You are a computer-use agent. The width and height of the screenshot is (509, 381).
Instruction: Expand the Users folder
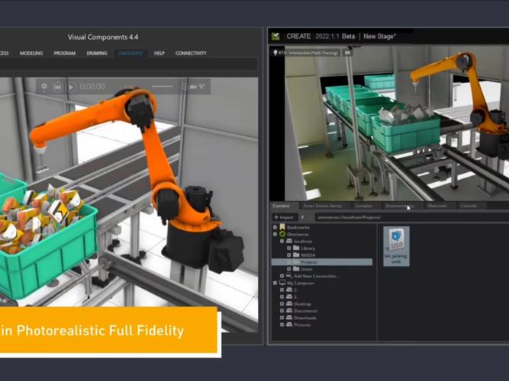click(288, 269)
